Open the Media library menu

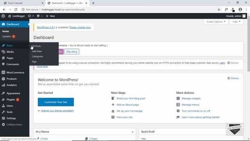coord(14,52)
